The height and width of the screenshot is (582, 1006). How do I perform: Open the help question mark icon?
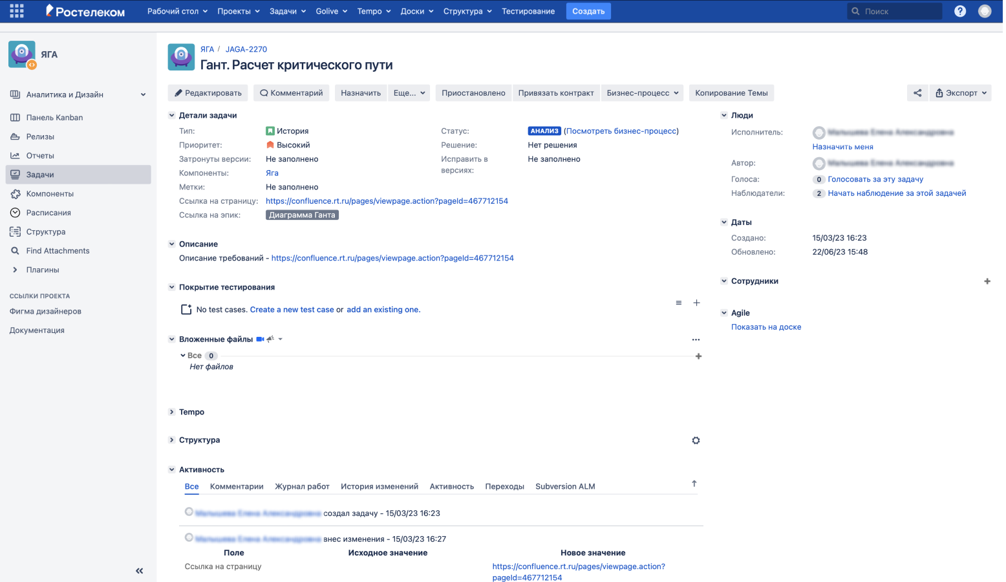(x=960, y=11)
